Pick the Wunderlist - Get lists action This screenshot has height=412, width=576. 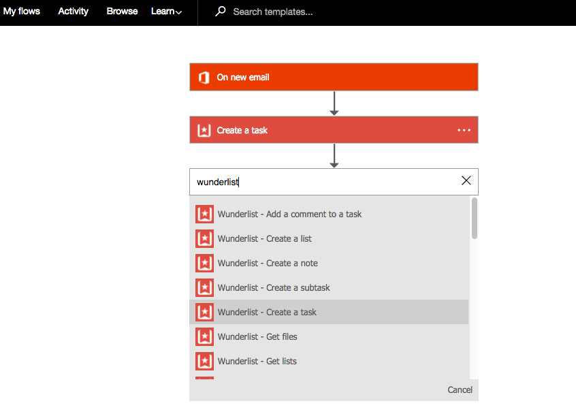257,361
